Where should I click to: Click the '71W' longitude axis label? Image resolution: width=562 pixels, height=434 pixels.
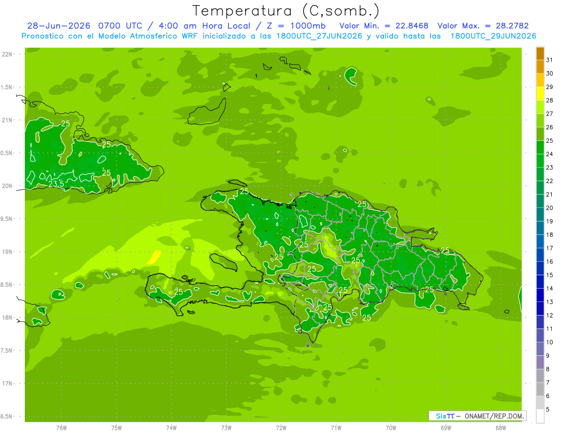[x=336, y=427]
